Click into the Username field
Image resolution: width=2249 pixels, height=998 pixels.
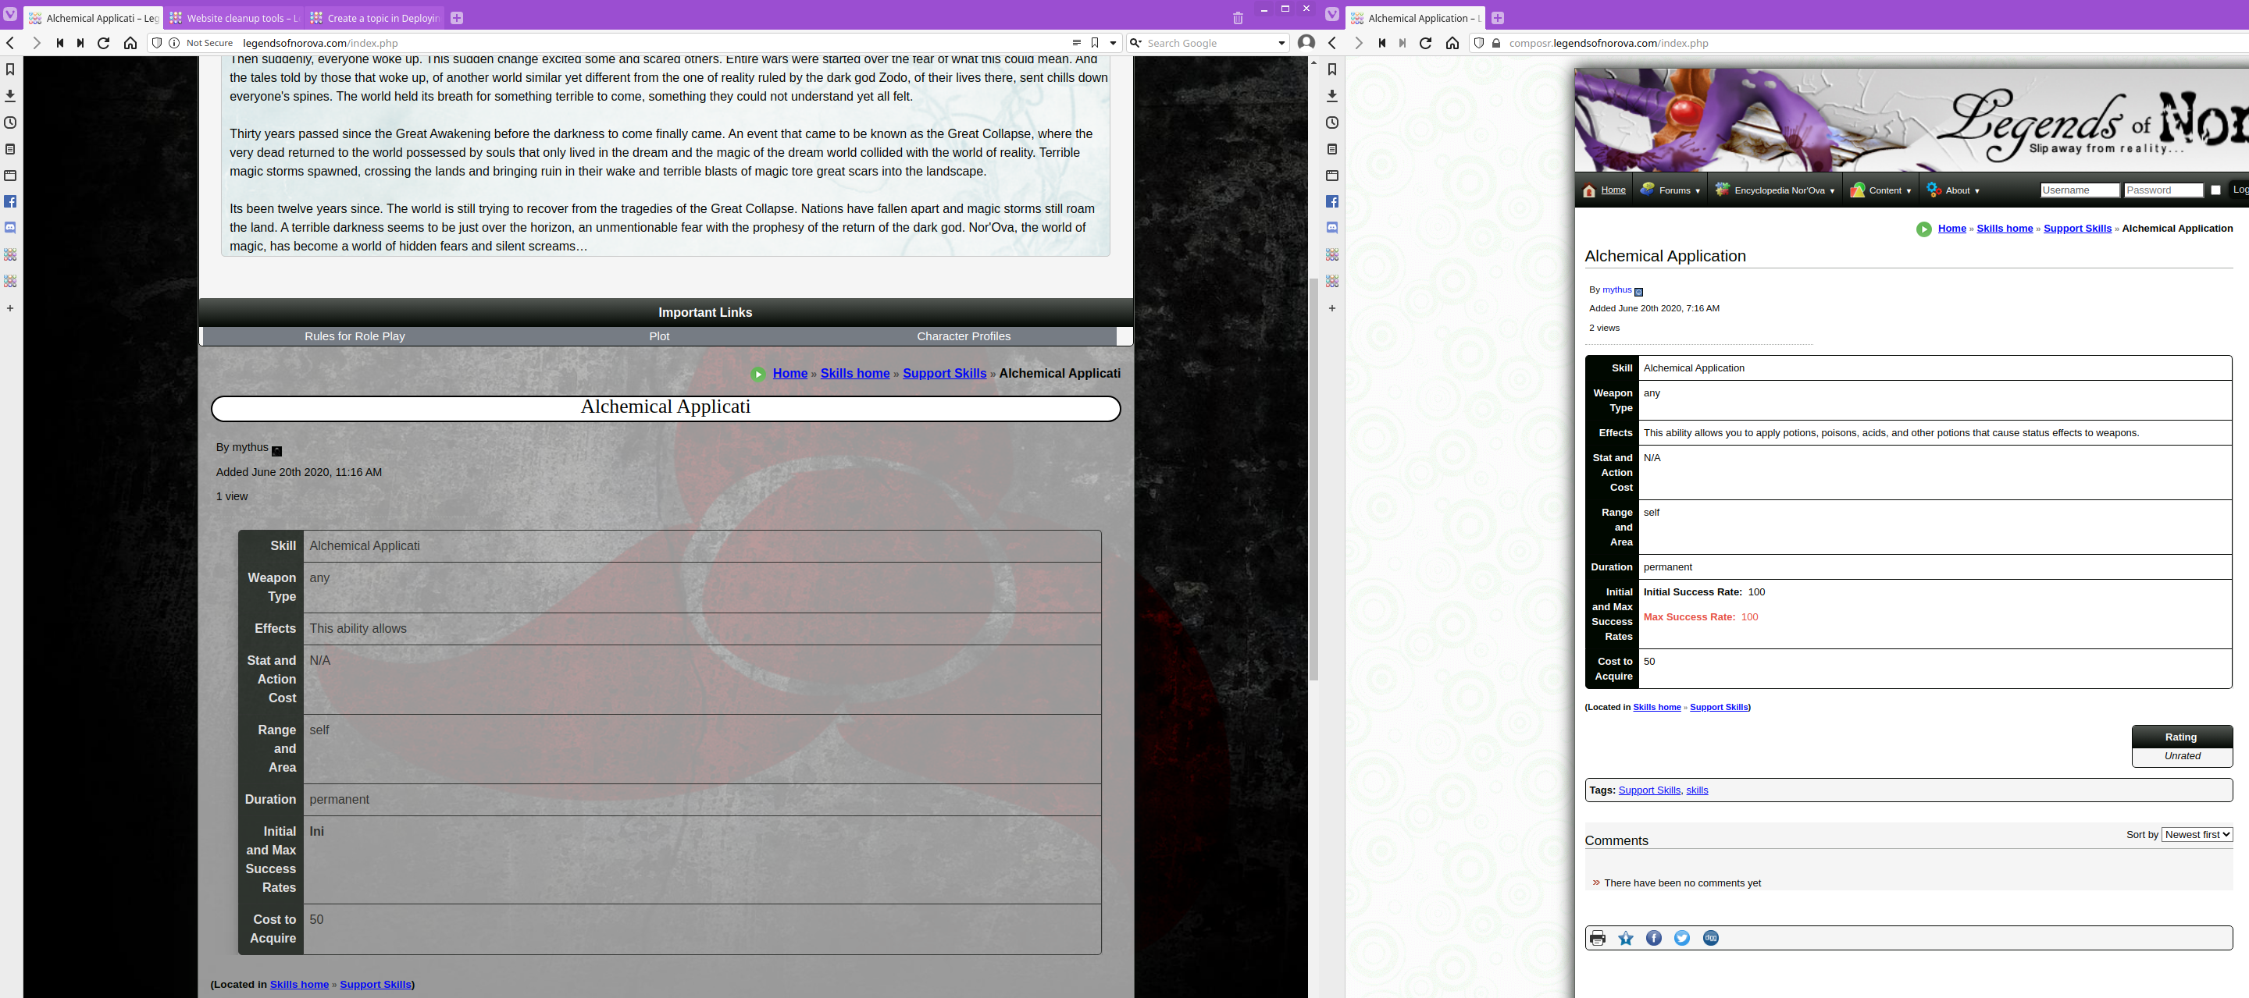[x=2079, y=190]
